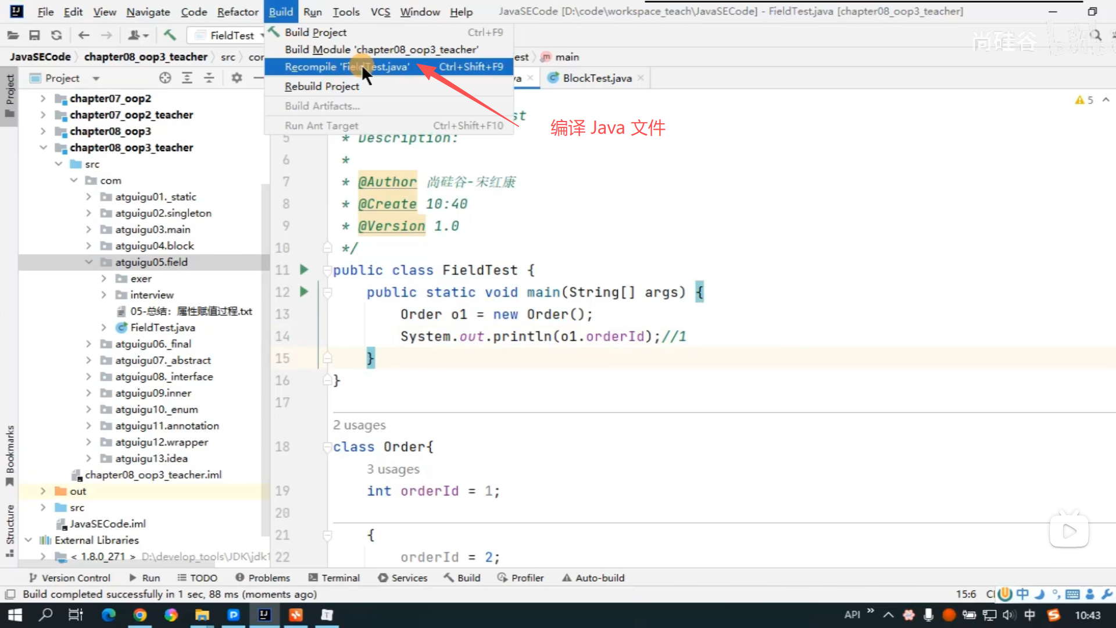Click the Synchronize refresh toolbar icon
The height and width of the screenshot is (628, 1116).
tap(56, 35)
